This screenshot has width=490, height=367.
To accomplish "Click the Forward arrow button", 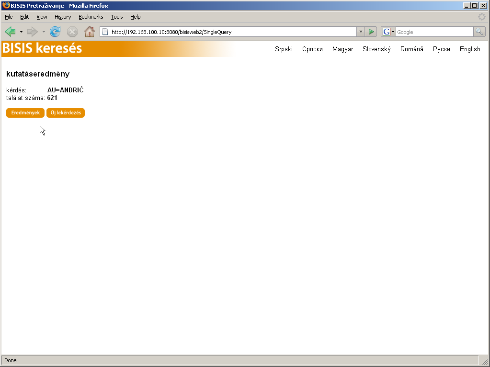I will click(x=33, y=32).
